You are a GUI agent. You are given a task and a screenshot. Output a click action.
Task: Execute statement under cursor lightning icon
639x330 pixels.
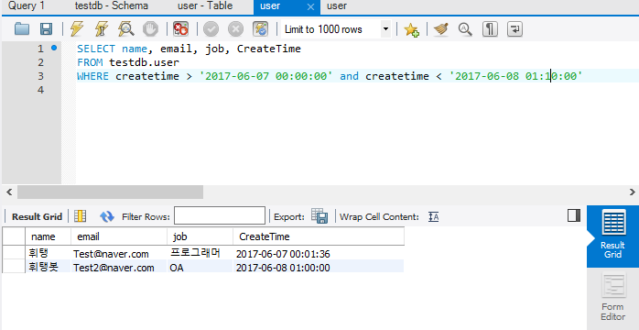tap(101, 29)
